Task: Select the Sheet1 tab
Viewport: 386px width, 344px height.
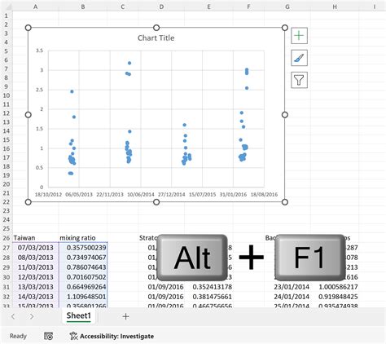Action: pyautogui.click(x=79, y=315)
